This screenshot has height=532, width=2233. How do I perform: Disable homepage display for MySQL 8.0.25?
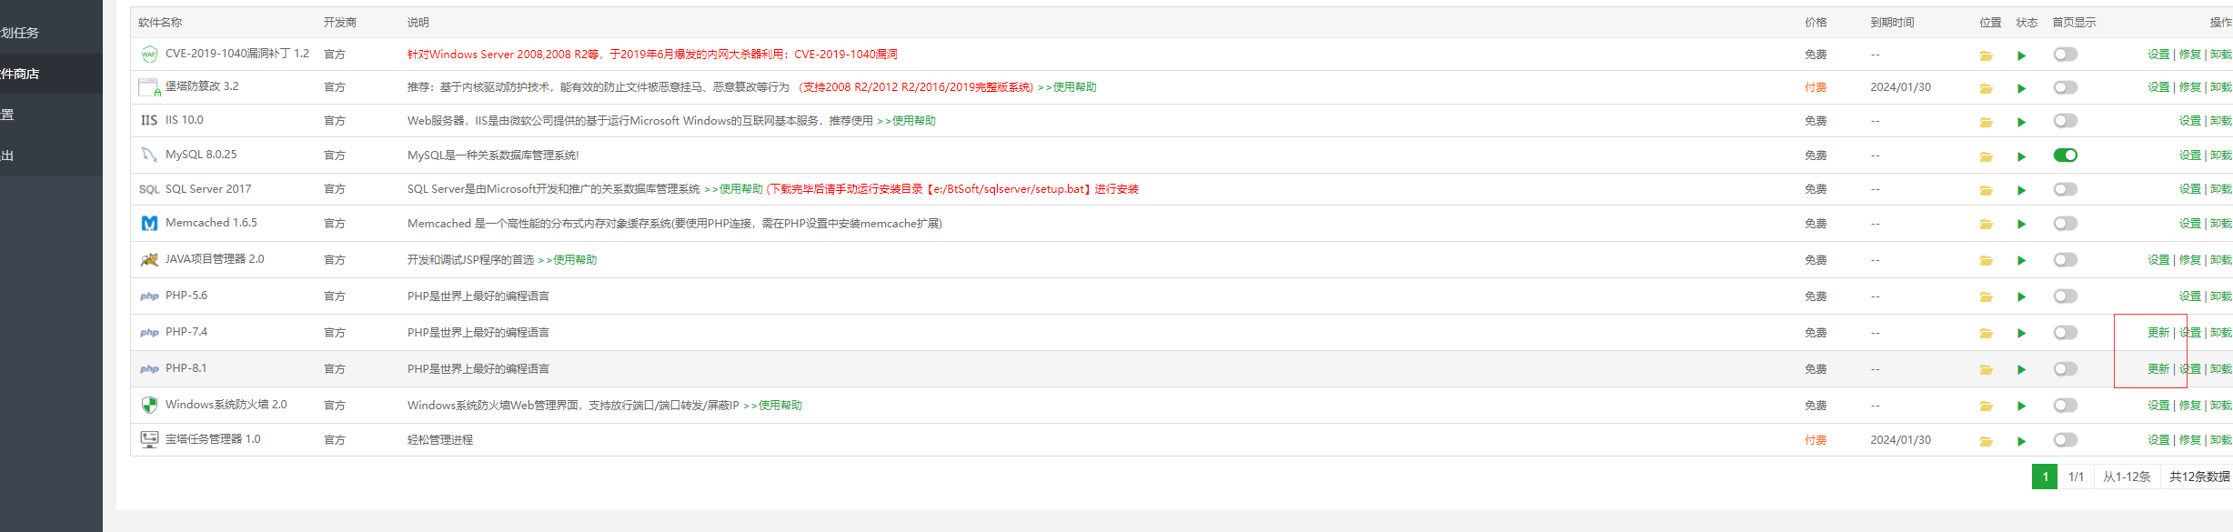2065,155
